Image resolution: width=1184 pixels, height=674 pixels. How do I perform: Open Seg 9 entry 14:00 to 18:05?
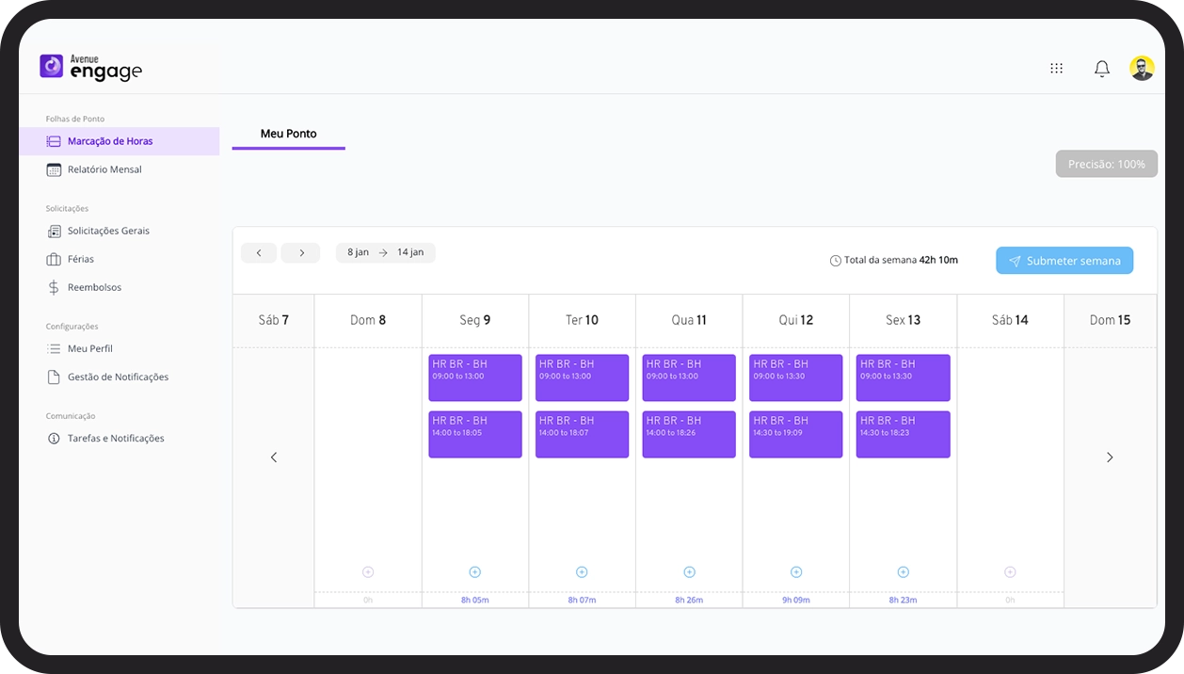click(475, 434)
